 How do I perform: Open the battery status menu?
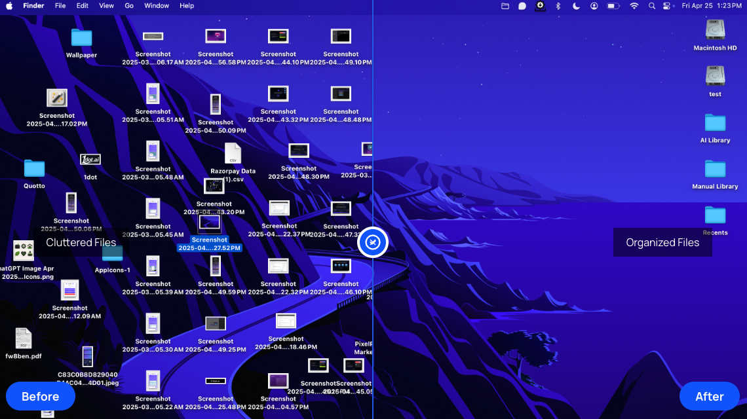point(613,6)
